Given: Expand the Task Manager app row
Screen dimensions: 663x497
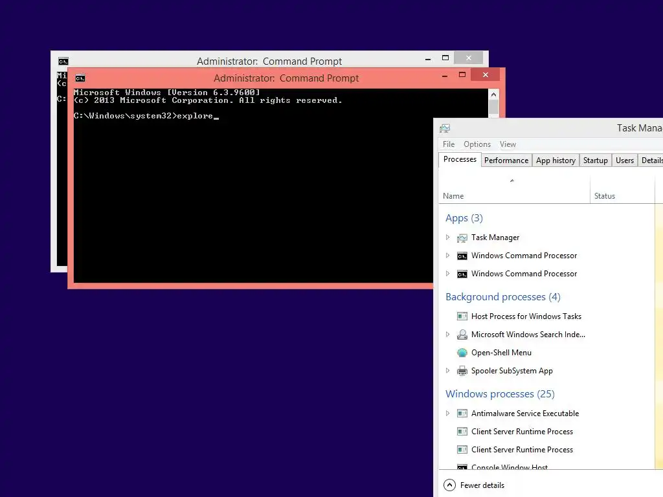Looking at the screenshot, I should 448,237.
